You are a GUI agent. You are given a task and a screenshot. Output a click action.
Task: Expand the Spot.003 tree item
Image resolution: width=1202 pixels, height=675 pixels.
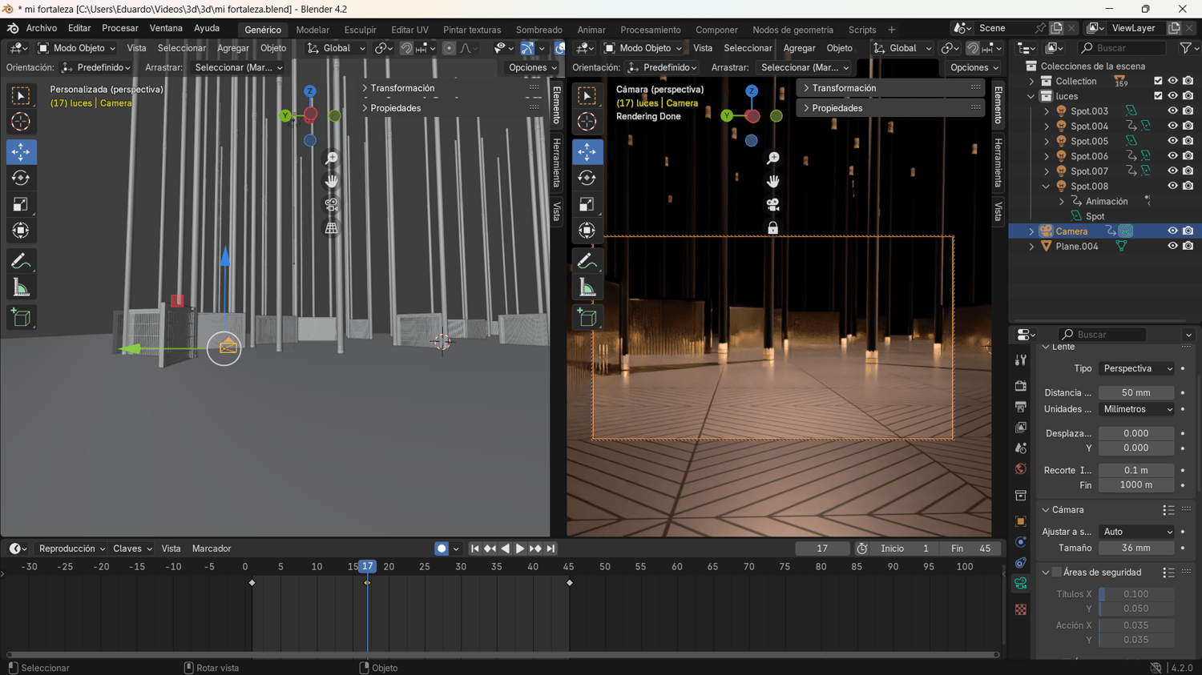tap(1047, 111)
